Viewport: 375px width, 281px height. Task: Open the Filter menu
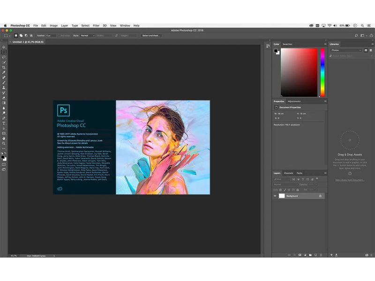[x=96, y=25]
